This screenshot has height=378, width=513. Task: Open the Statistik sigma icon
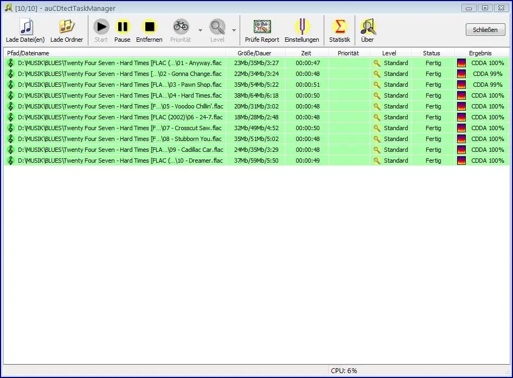click(x=339, y=27)
